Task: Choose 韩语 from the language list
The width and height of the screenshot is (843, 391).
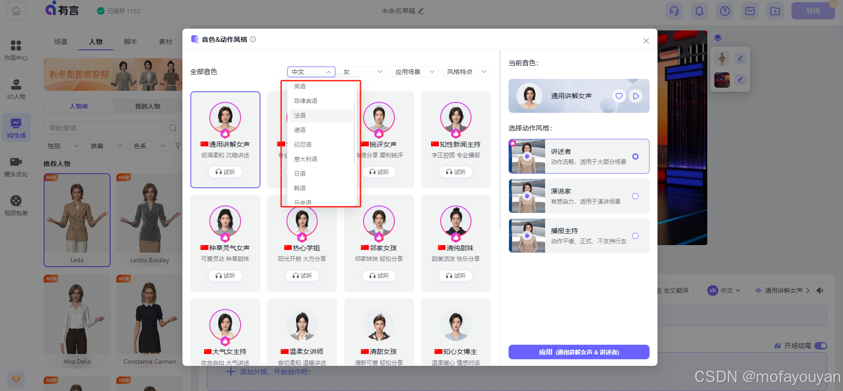Action: [x=321, y=188]
